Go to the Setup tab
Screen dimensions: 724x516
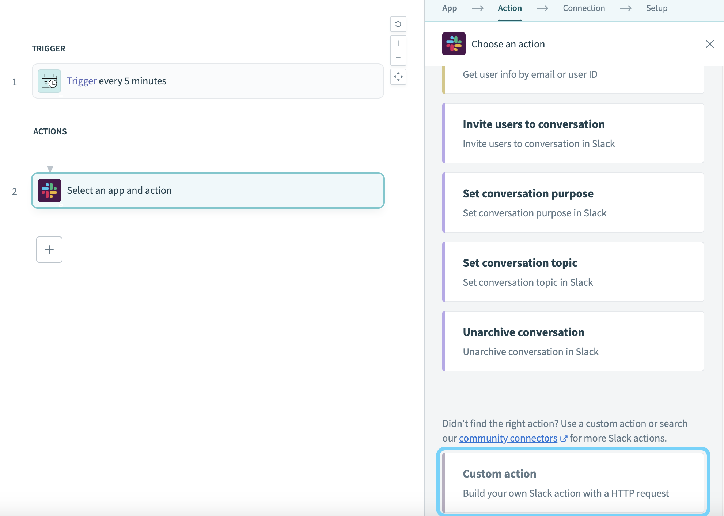(656, 8)
